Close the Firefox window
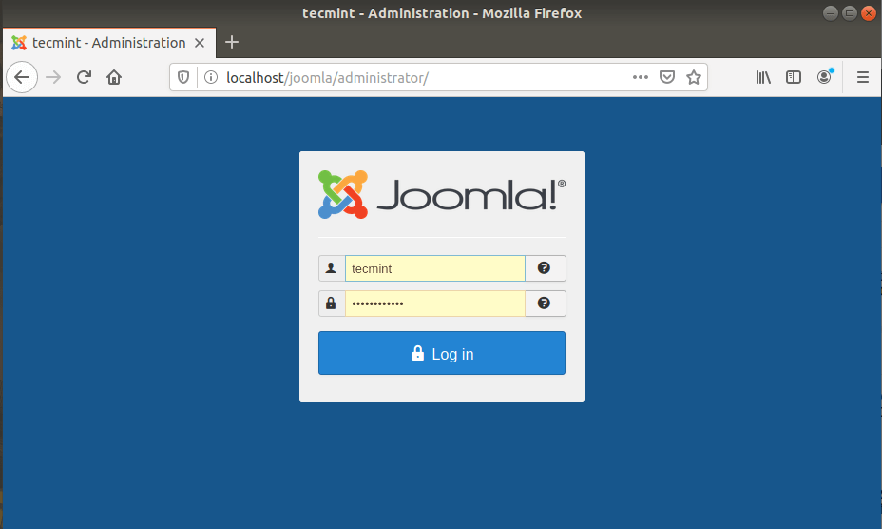The image size is (882, 529). tap(869, 13)
